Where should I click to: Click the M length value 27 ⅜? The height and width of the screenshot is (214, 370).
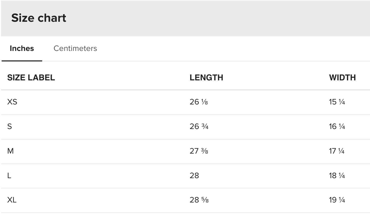click(199, 151)
